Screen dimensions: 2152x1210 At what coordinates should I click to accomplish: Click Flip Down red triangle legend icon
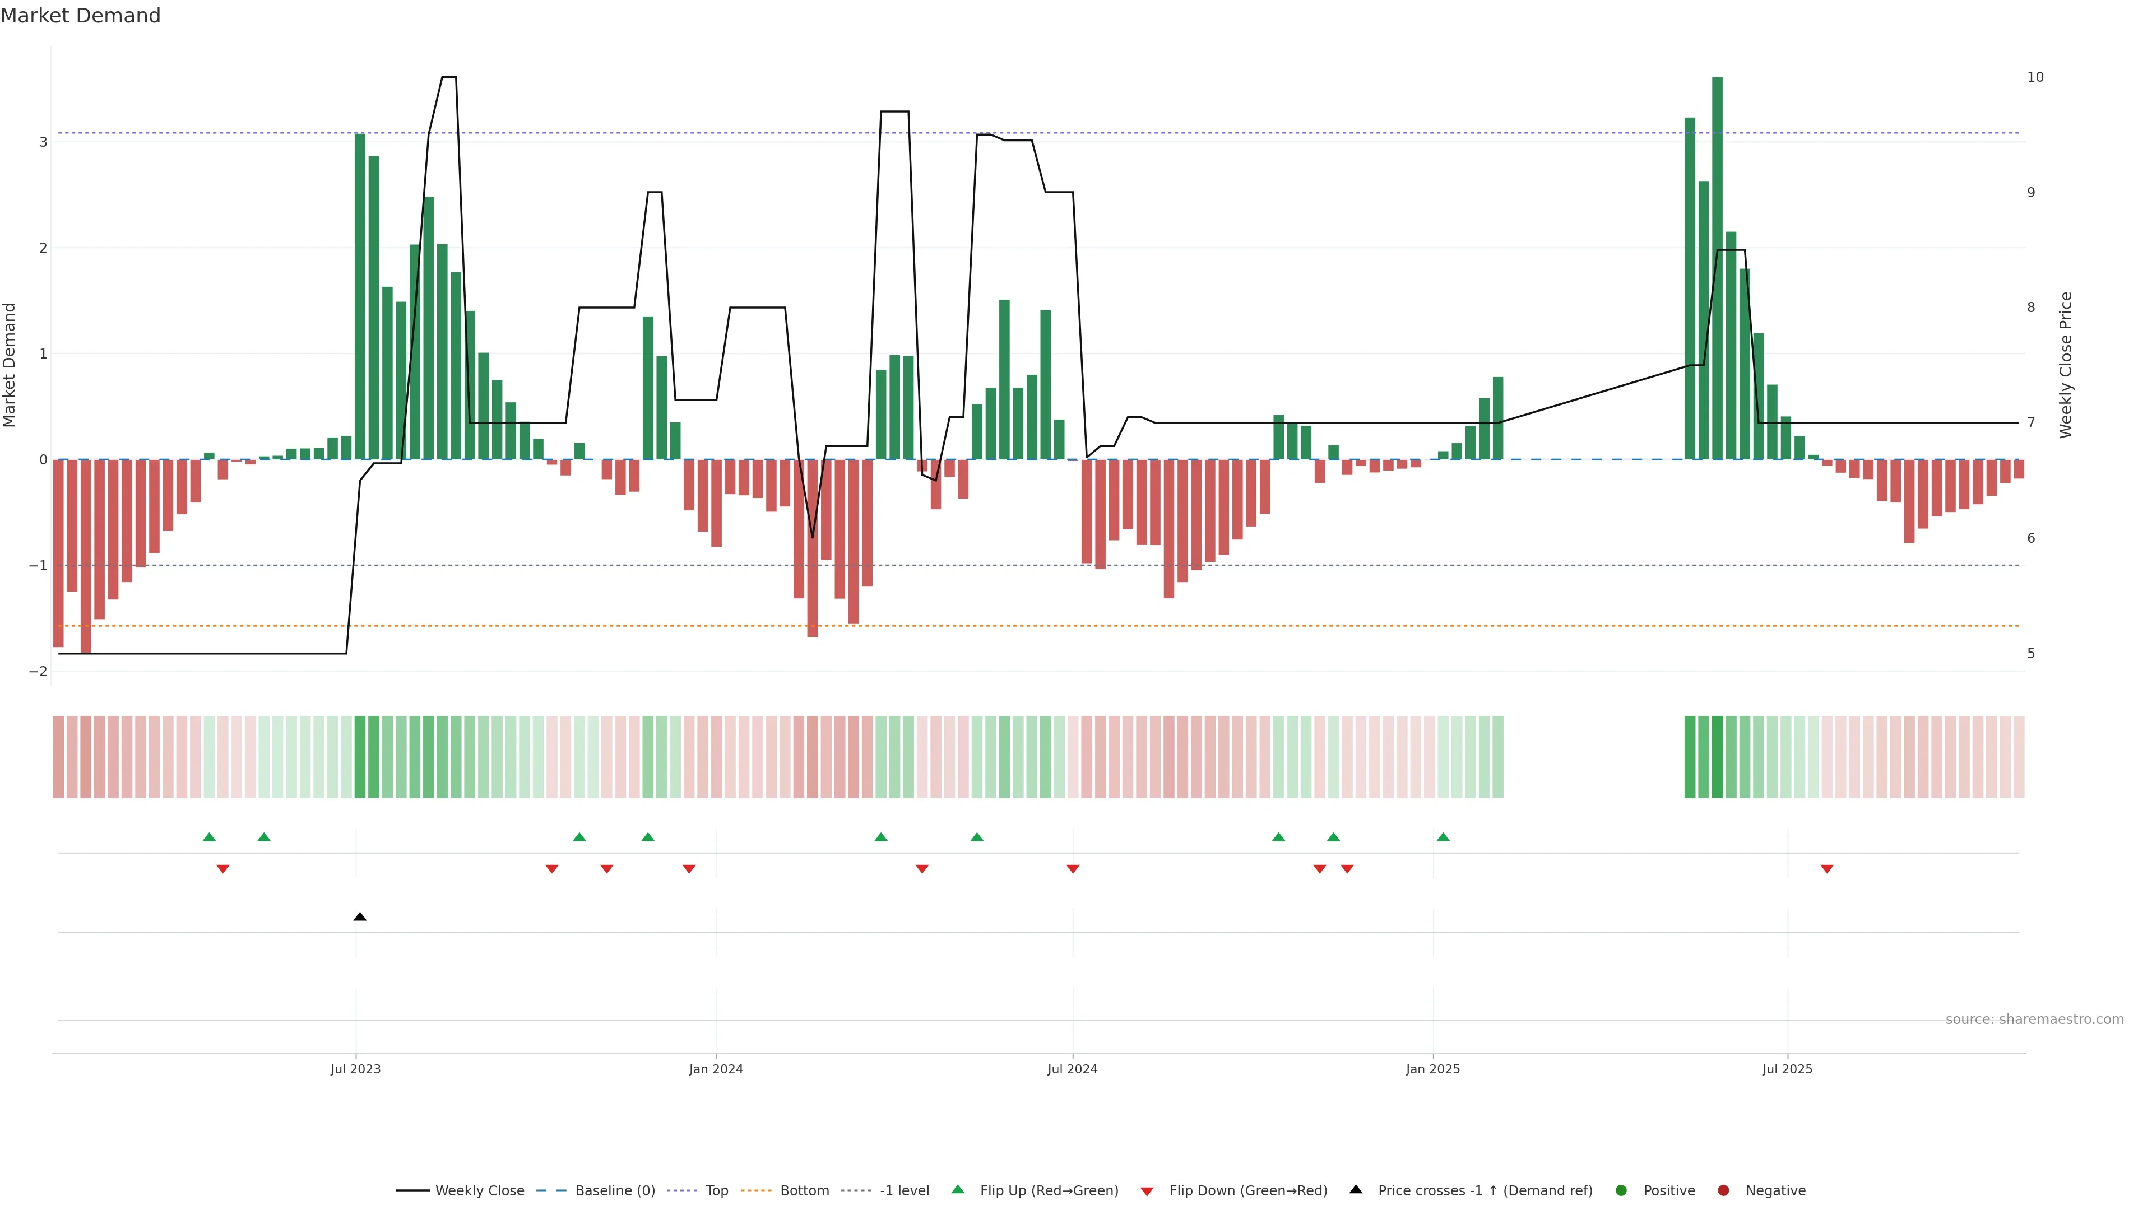coord(1147,1192)
